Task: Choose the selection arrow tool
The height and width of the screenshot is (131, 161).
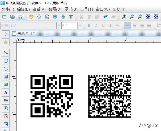Action: point(6,34)
